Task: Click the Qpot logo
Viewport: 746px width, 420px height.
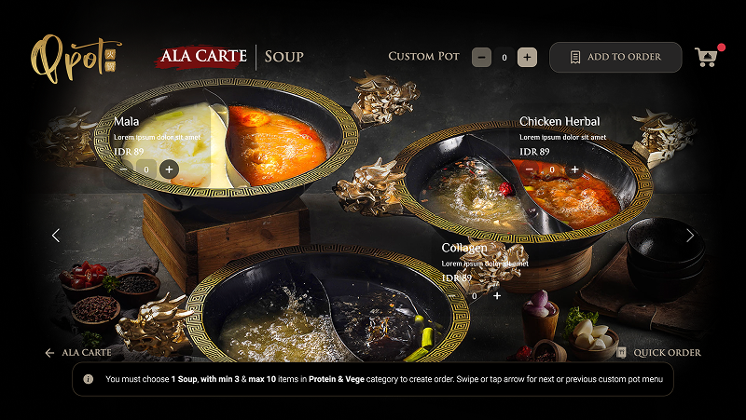Action: (x=76, y=58)
